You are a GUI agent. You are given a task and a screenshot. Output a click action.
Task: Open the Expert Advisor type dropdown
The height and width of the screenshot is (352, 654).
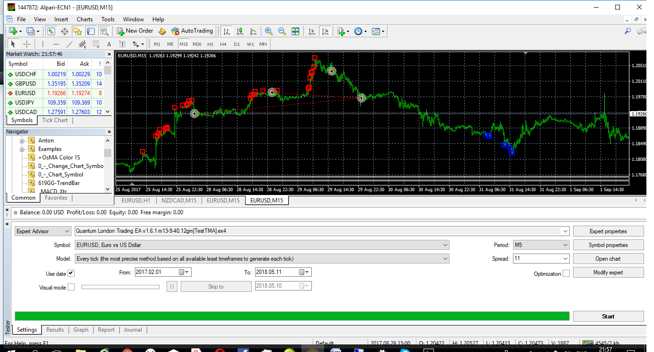click(x=43, y=231)
